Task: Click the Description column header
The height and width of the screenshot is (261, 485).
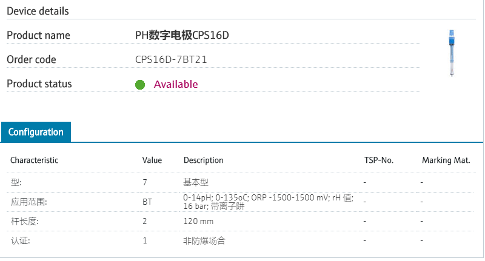Action: tap(203, 160)
